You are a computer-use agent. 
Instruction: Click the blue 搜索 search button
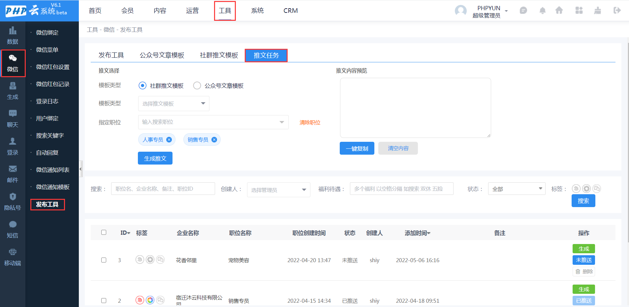[583, 201]
